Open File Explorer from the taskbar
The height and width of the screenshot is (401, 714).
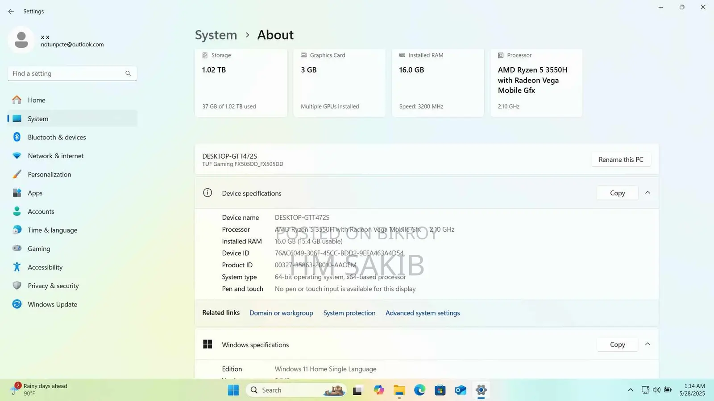tap(399, 390)
